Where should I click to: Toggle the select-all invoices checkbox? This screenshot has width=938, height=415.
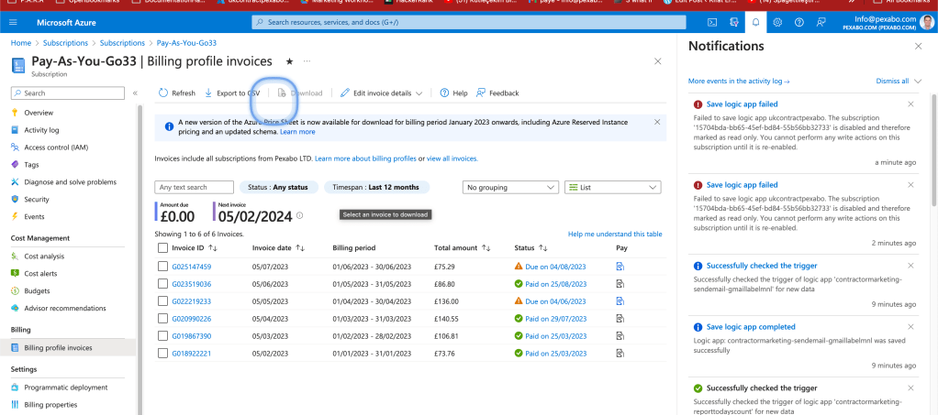pos(162,247)
